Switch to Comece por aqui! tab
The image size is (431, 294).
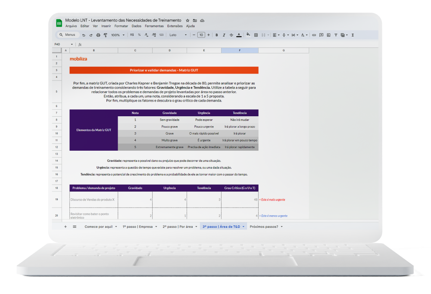click(x=99, y=227)
